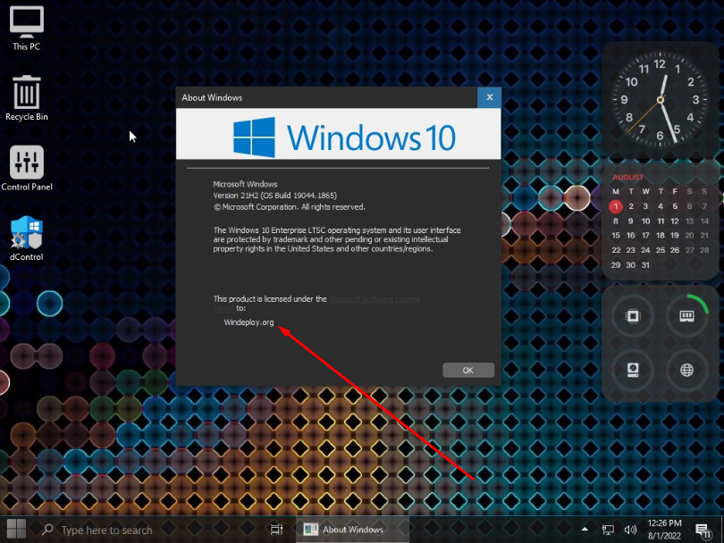Click the 'Microsoft Windows' heading line

pos(245,184)
